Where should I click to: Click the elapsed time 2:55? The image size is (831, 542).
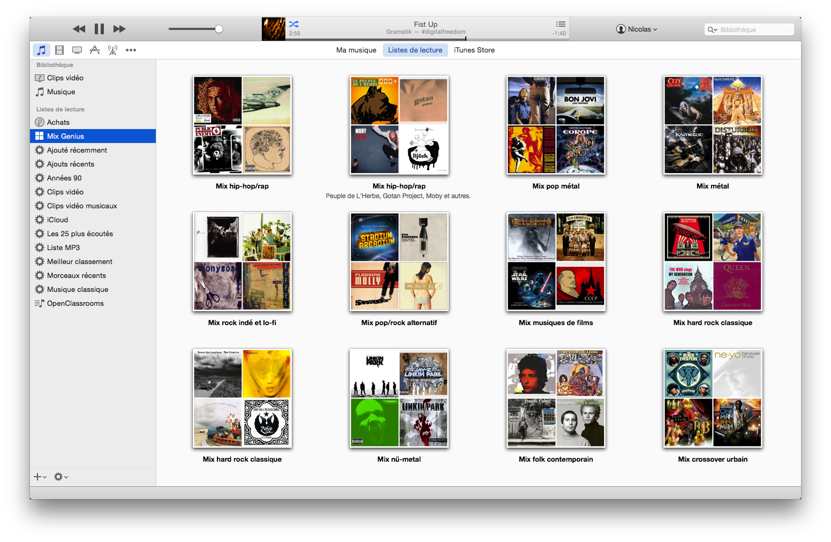point(294,34)
